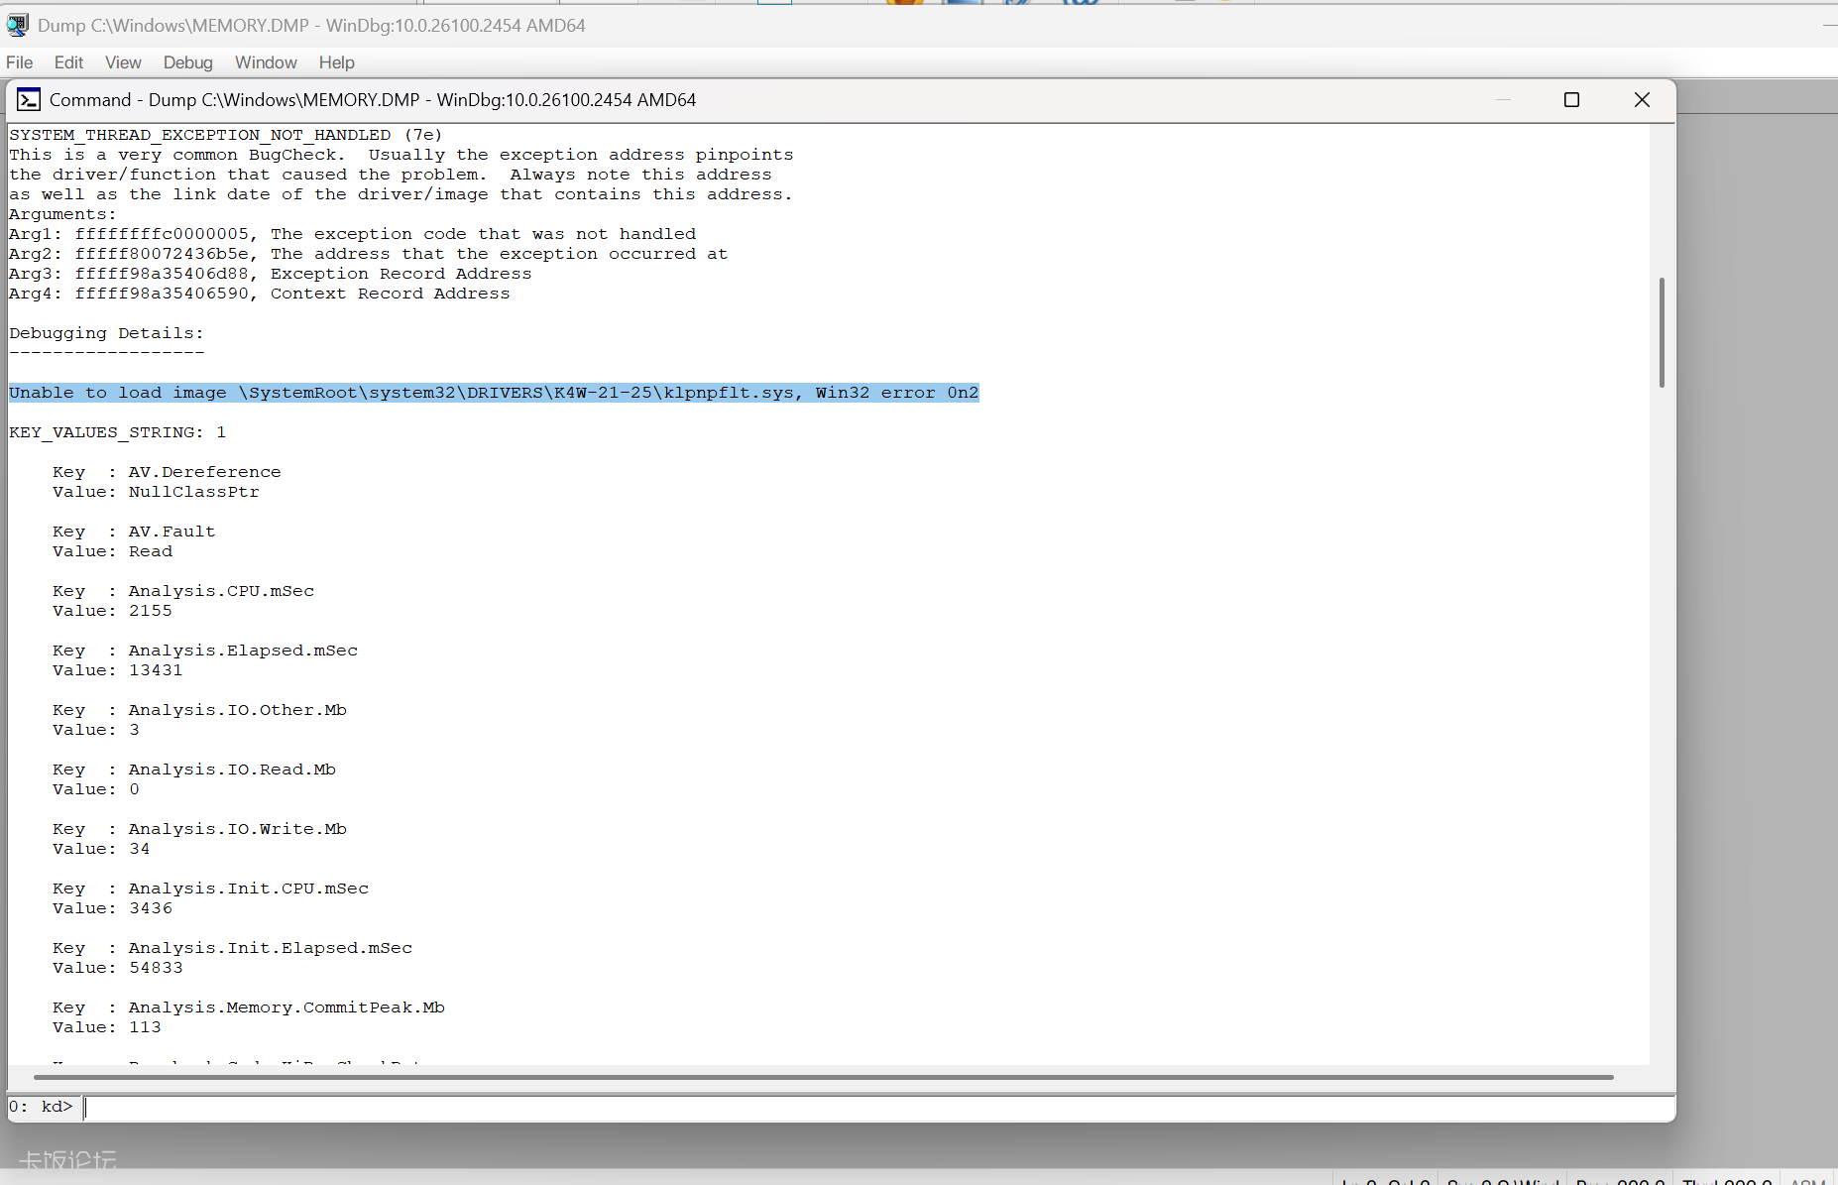The width and height of the screenshot is (1838, 1185).
Task: Click the WinDbg application icon in title bar
Action: (x=18, y=25)
